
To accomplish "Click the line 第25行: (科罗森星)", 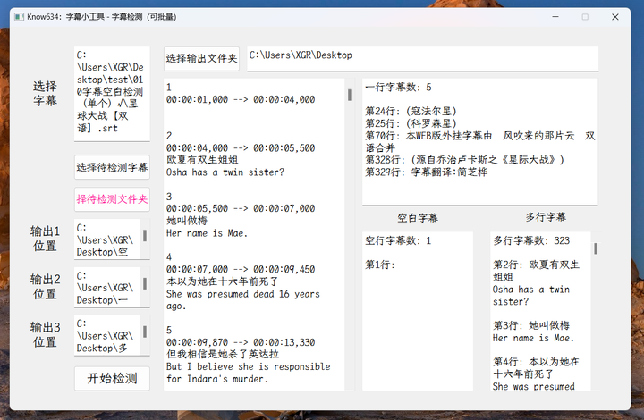I will [411, 123].
